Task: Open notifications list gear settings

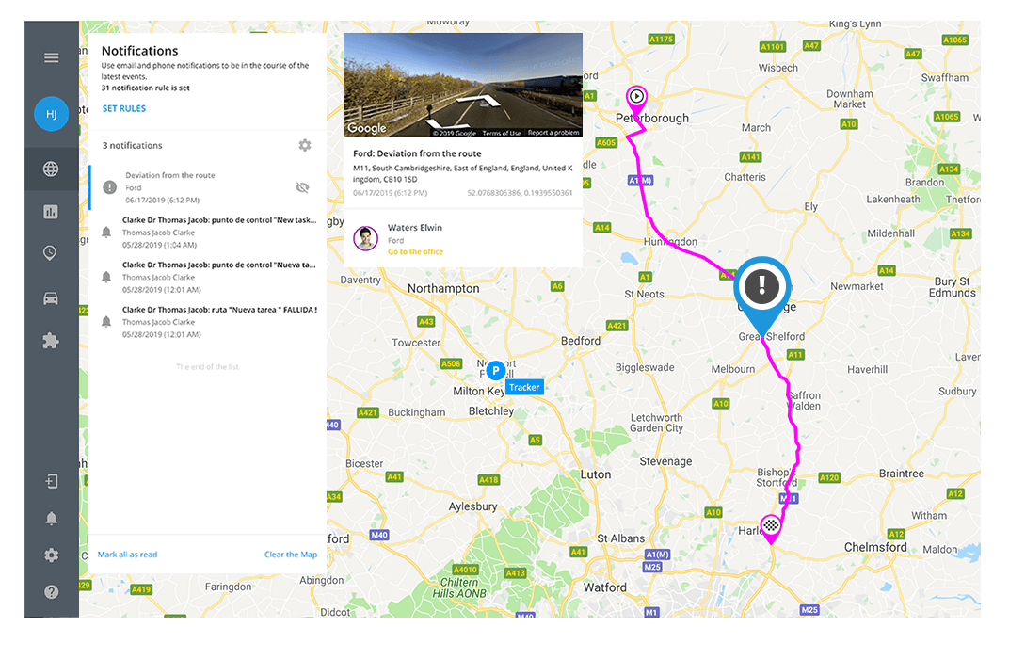Action: pos(305,145)
